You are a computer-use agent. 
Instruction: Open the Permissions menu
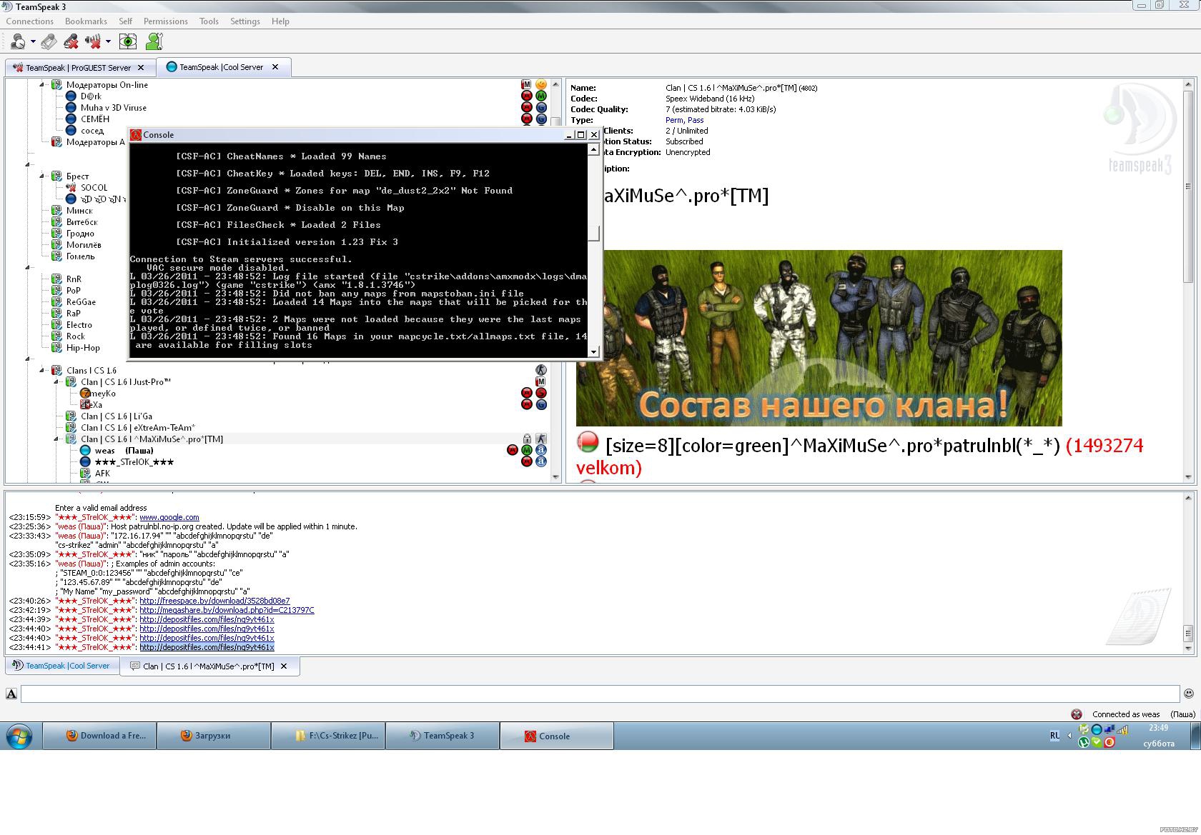165,21
